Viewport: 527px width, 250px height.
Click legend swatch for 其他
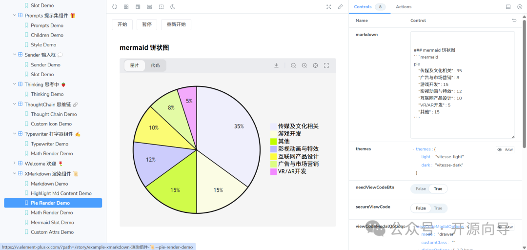(x=274, y=142)
